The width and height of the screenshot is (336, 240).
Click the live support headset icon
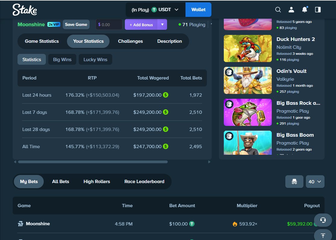pos(323,220)
